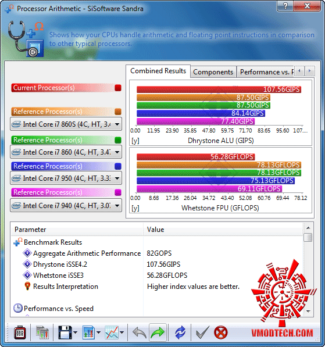Click the tab scroll right arrow

coord(309,71)
